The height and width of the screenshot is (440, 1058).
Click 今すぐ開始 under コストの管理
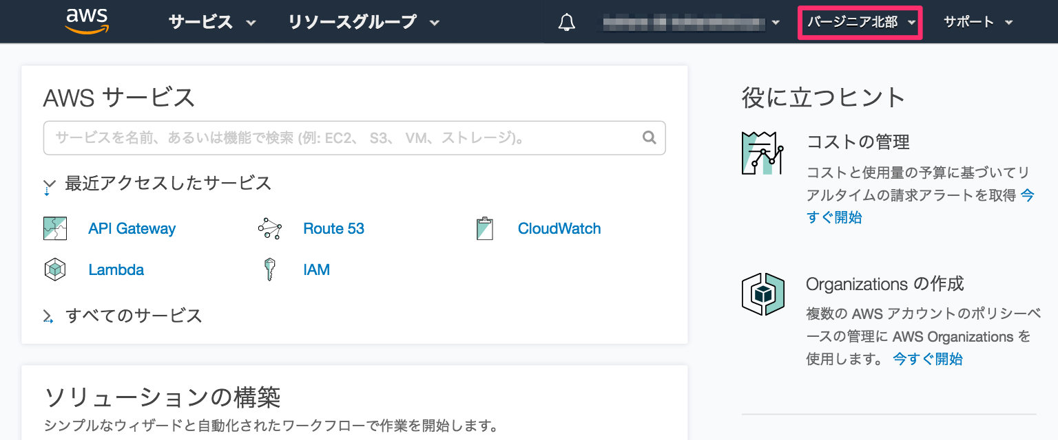click(834, 217)
